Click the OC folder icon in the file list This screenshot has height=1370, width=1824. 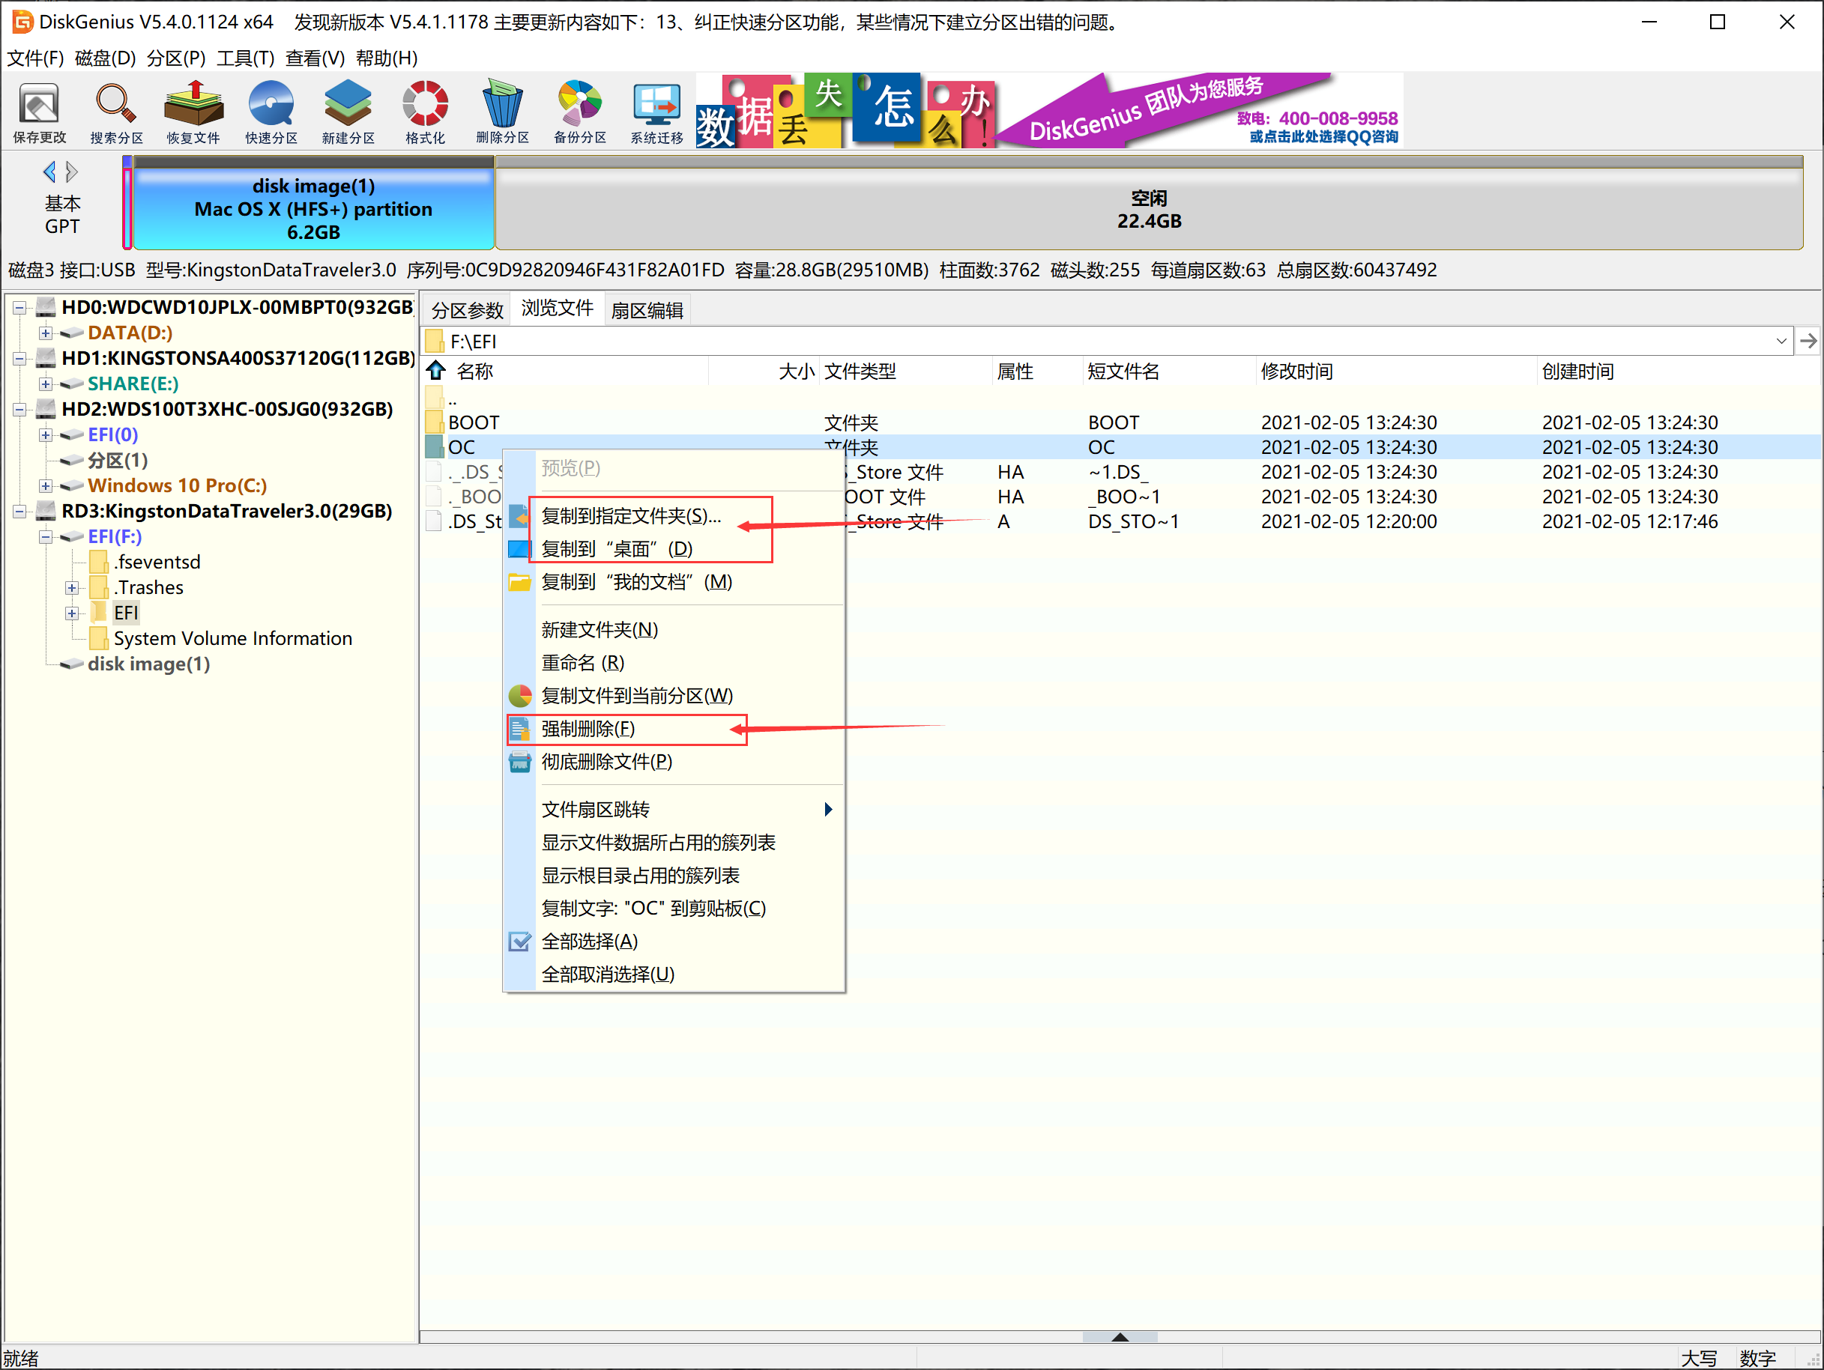click(435, 446)
